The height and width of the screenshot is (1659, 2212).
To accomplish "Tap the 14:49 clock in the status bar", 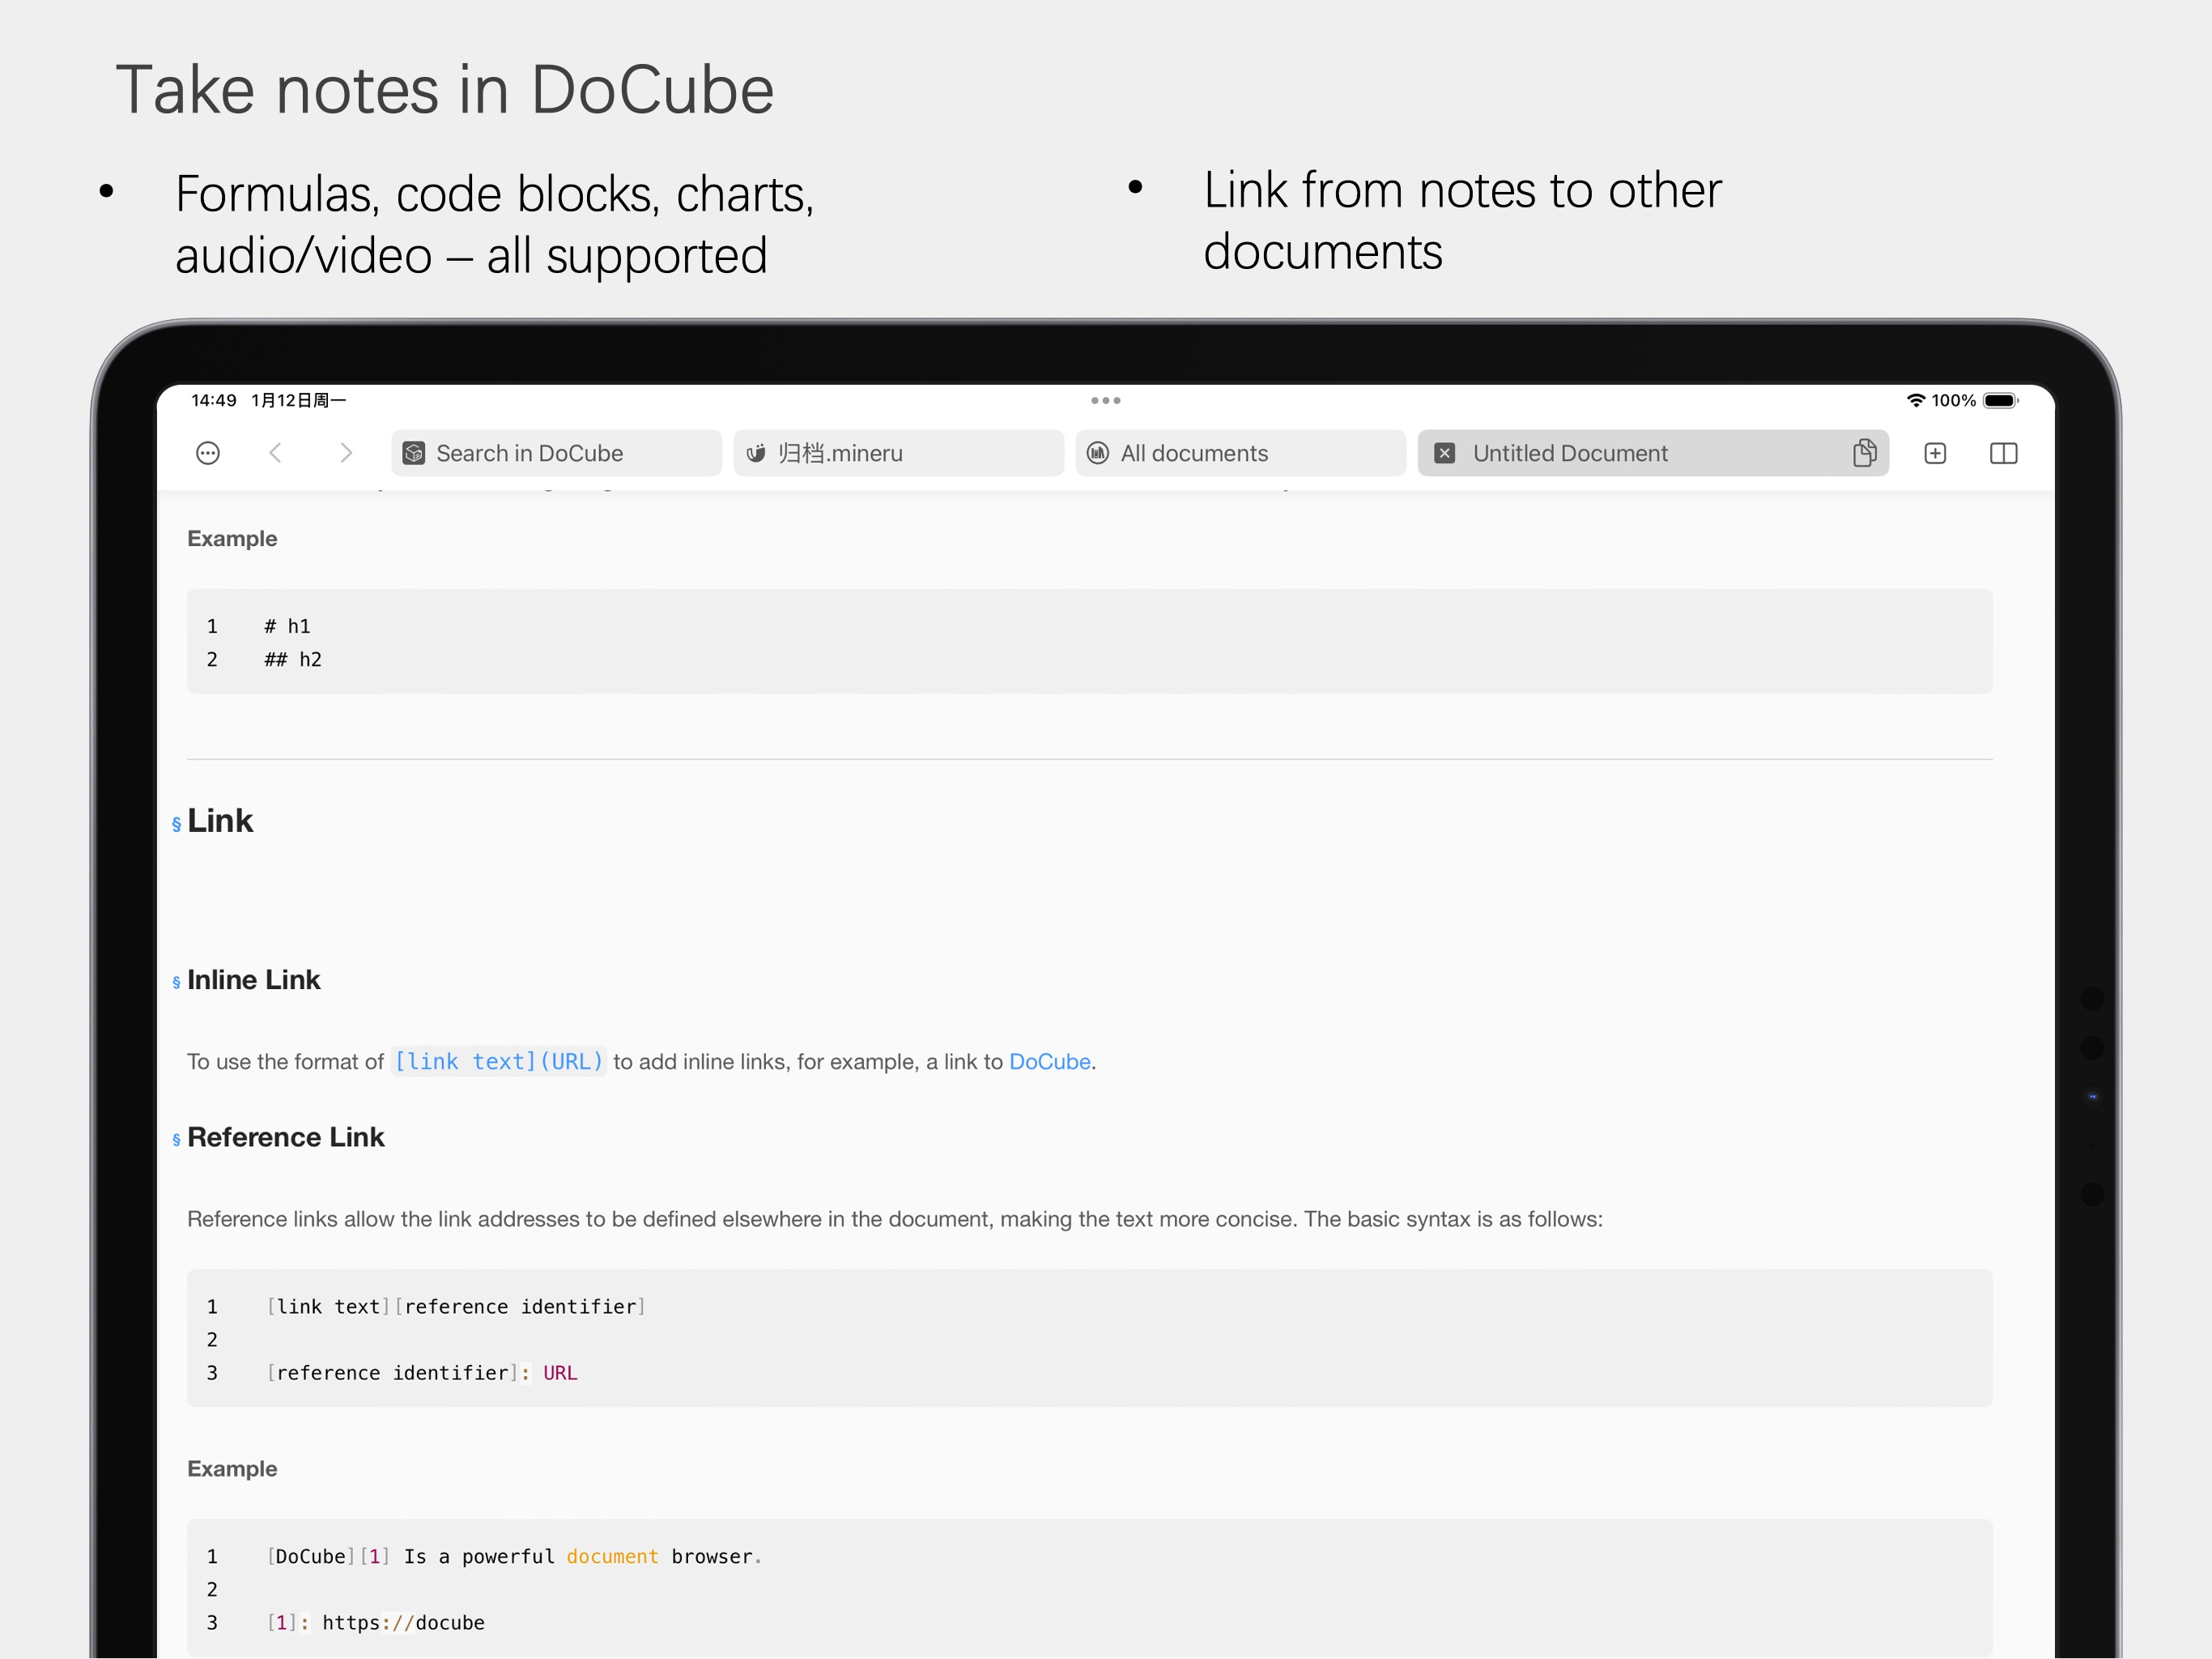I will click(214, 400).
